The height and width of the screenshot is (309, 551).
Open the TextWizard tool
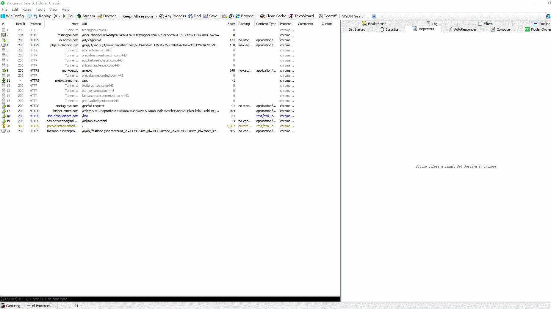coord(301,16)
